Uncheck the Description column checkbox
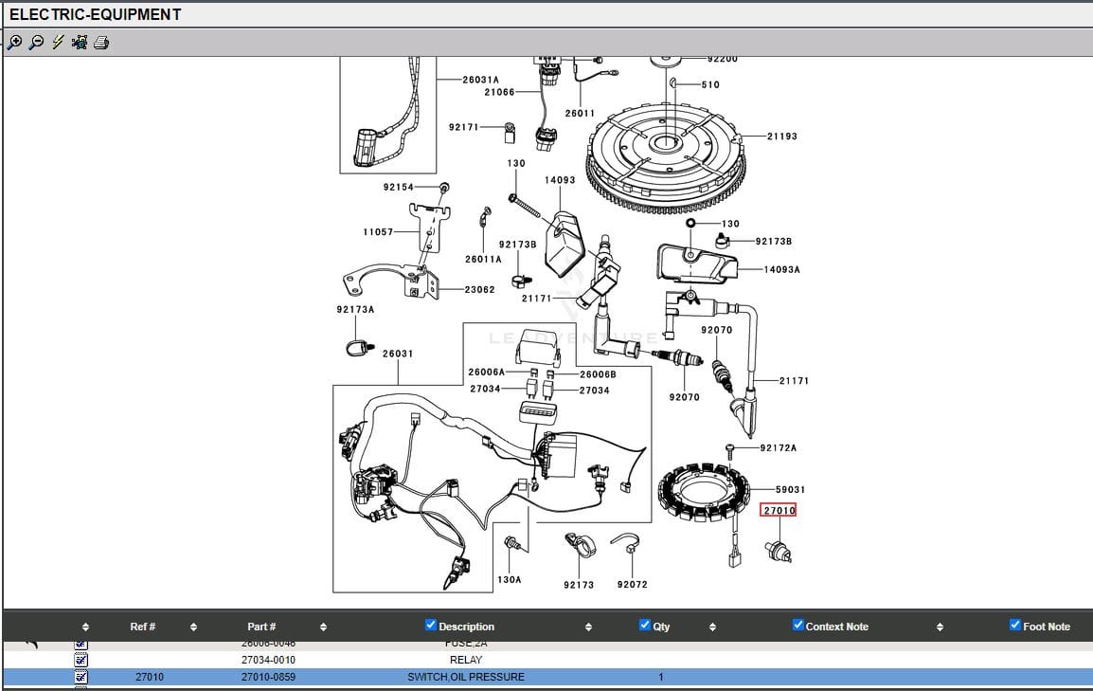Viewport: 1093px width, 691px height. 431,625
